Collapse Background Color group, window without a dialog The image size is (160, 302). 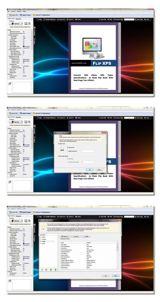click(x=10, y=58)
